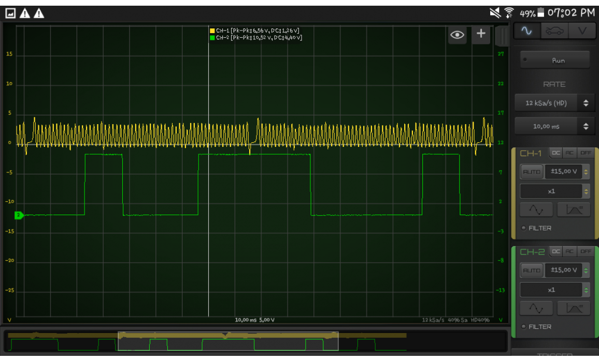Screen dimensions: 599x362
Task: Set CH-2 coupling to DC
Action: coord(555,252)
